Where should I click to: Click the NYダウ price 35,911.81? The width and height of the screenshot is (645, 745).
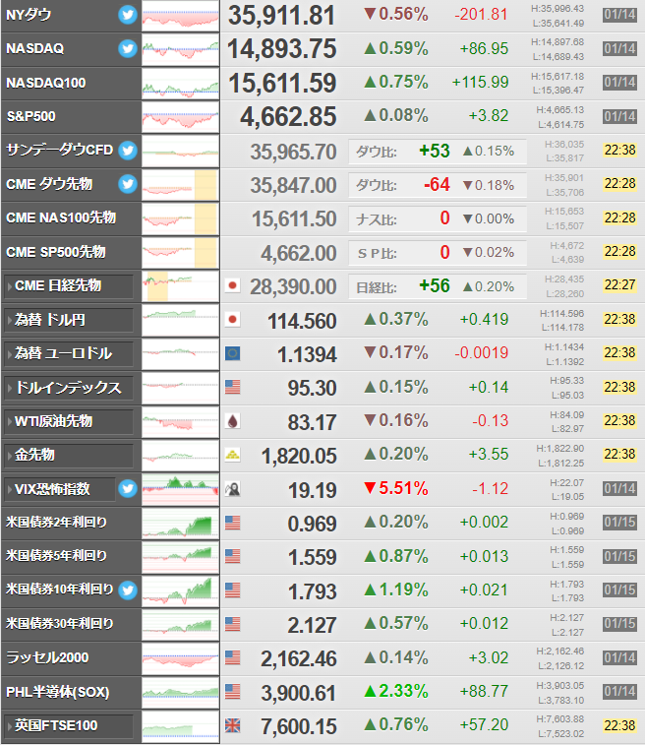282,15
